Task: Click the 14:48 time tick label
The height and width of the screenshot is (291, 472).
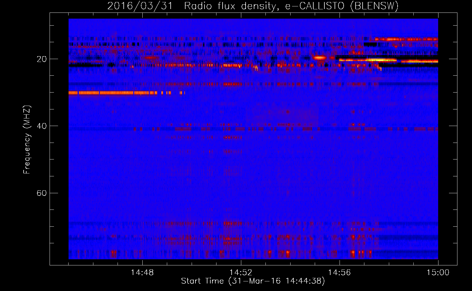Action: 142,273
